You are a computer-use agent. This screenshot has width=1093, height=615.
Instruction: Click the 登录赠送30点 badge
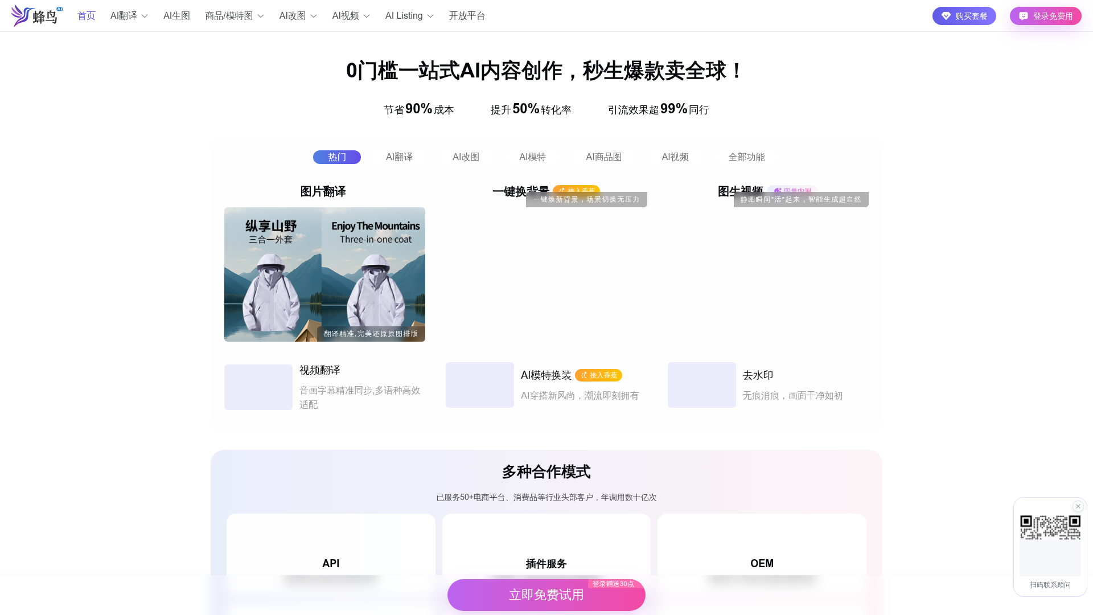tap(613, 584)
